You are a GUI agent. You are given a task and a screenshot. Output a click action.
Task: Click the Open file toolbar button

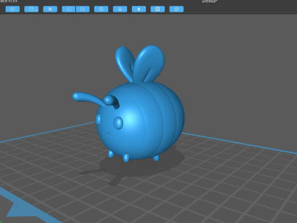tap(12, 9)
